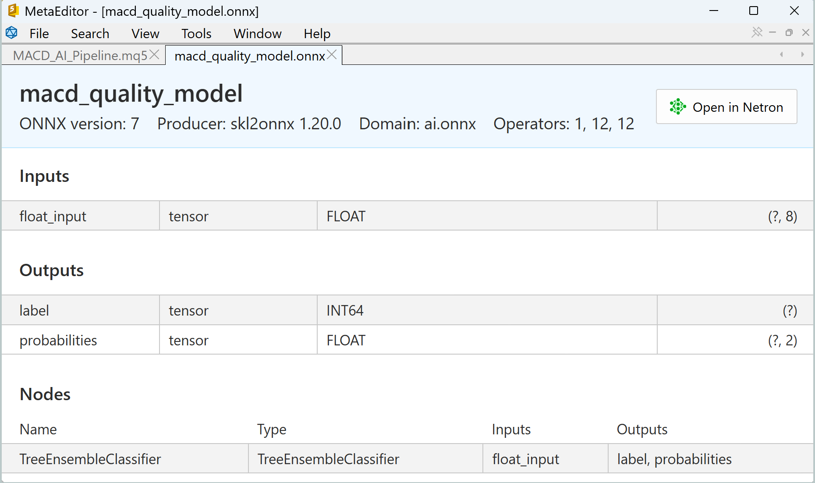Close the inner document window
This screenshot has height=483, width=815.
(x=806, y=32)
